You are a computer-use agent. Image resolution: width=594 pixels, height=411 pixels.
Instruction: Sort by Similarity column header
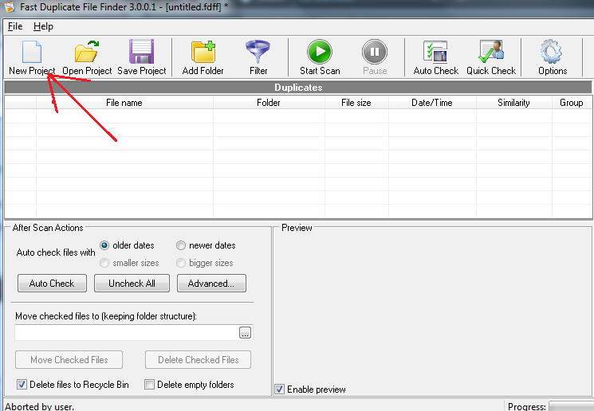(513, 103)
